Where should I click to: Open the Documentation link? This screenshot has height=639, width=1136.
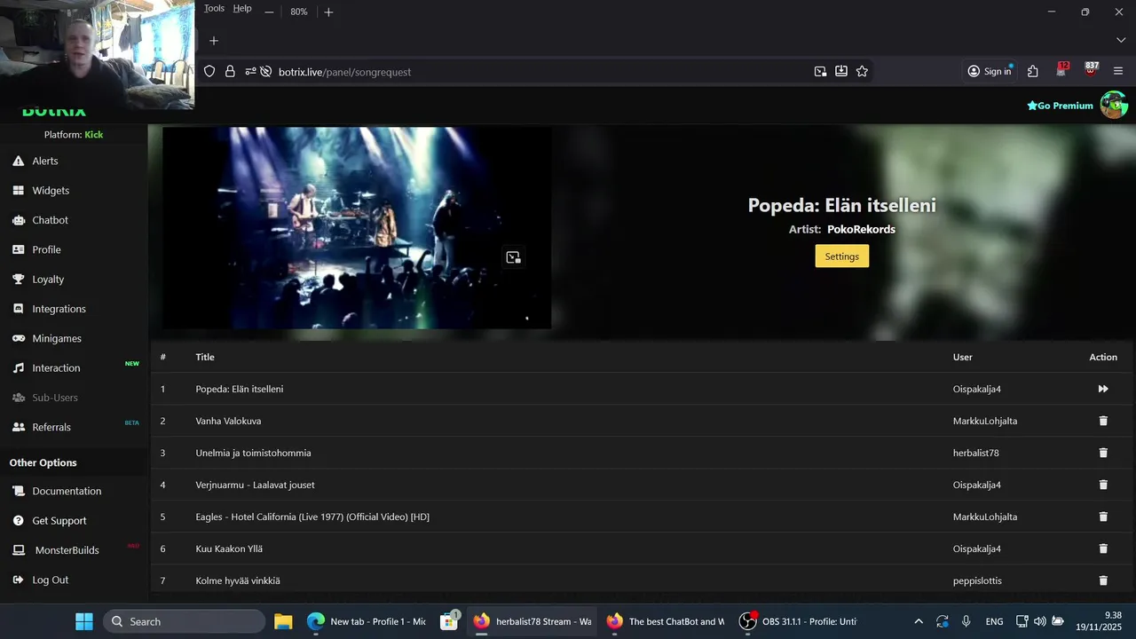pos(67,491)
